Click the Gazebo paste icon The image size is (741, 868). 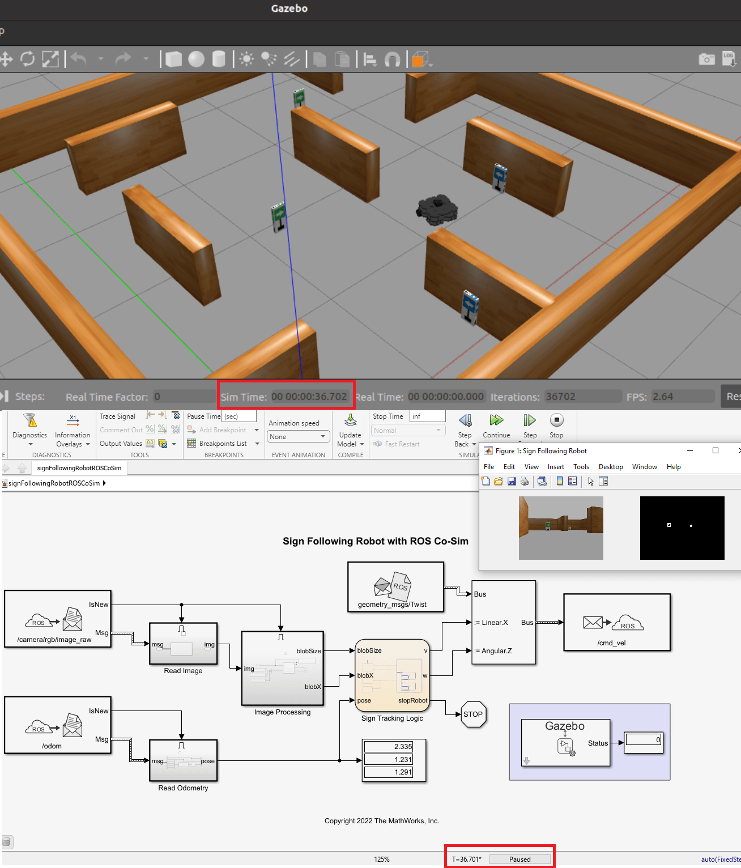click(x=342, y=59)
